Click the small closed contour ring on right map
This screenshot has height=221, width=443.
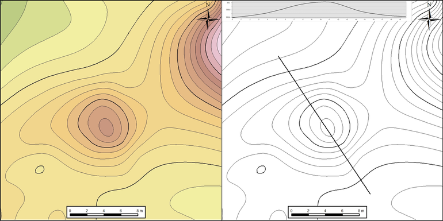coord(261,169)
